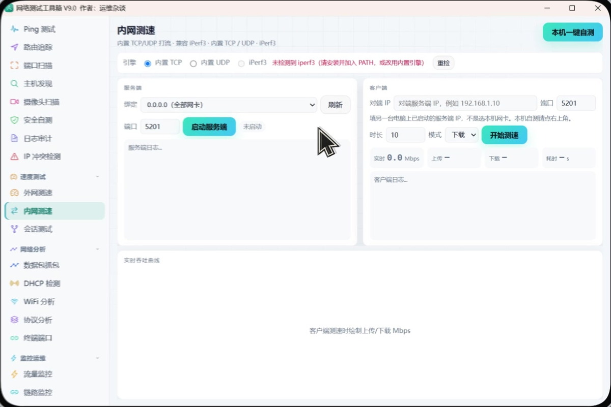Collapse the 网络分析 sidebar section

(97, 249)
